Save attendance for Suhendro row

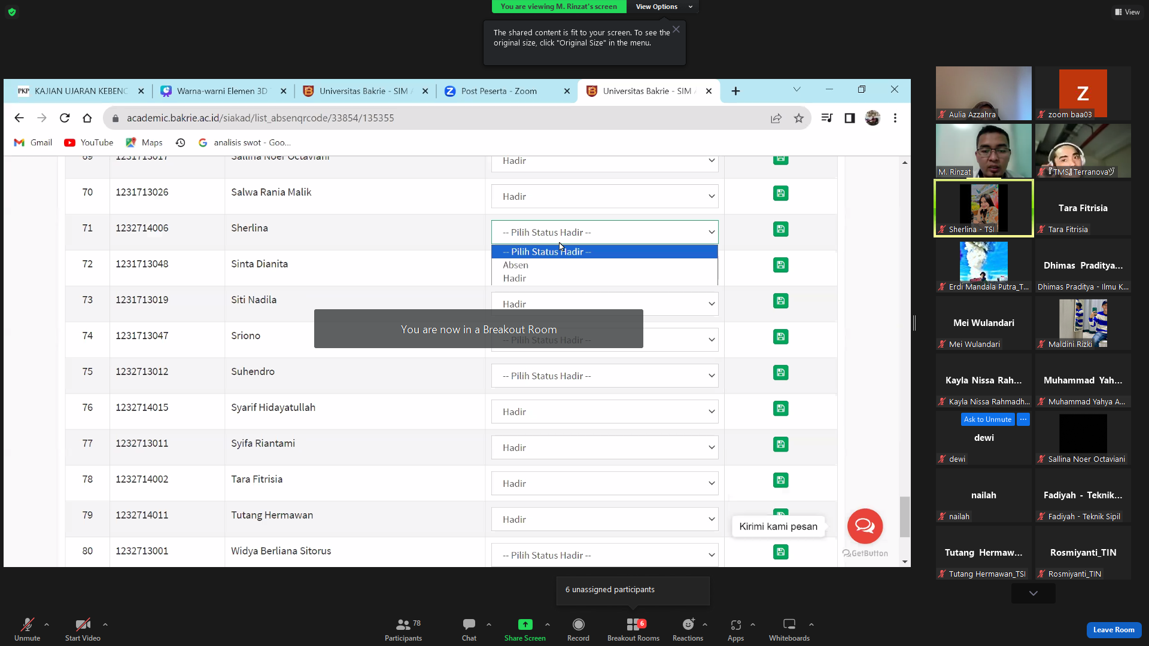(780, 373)
